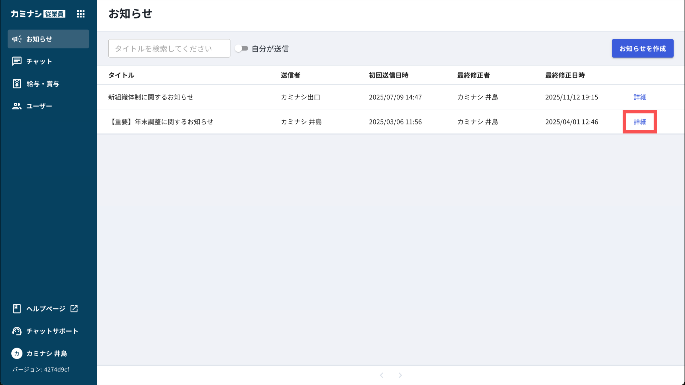
Task: Open 詳細 for 新組織体制に関するお知らせ
Action: (640, 97)
